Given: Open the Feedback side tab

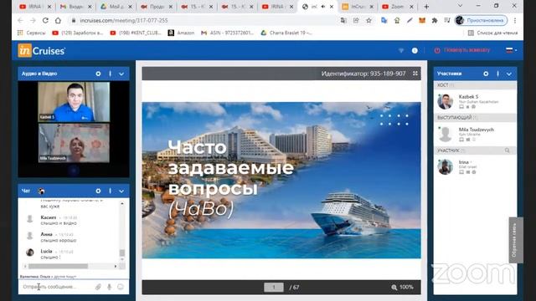Looking at the screenshot, I should tap(515, 240).
